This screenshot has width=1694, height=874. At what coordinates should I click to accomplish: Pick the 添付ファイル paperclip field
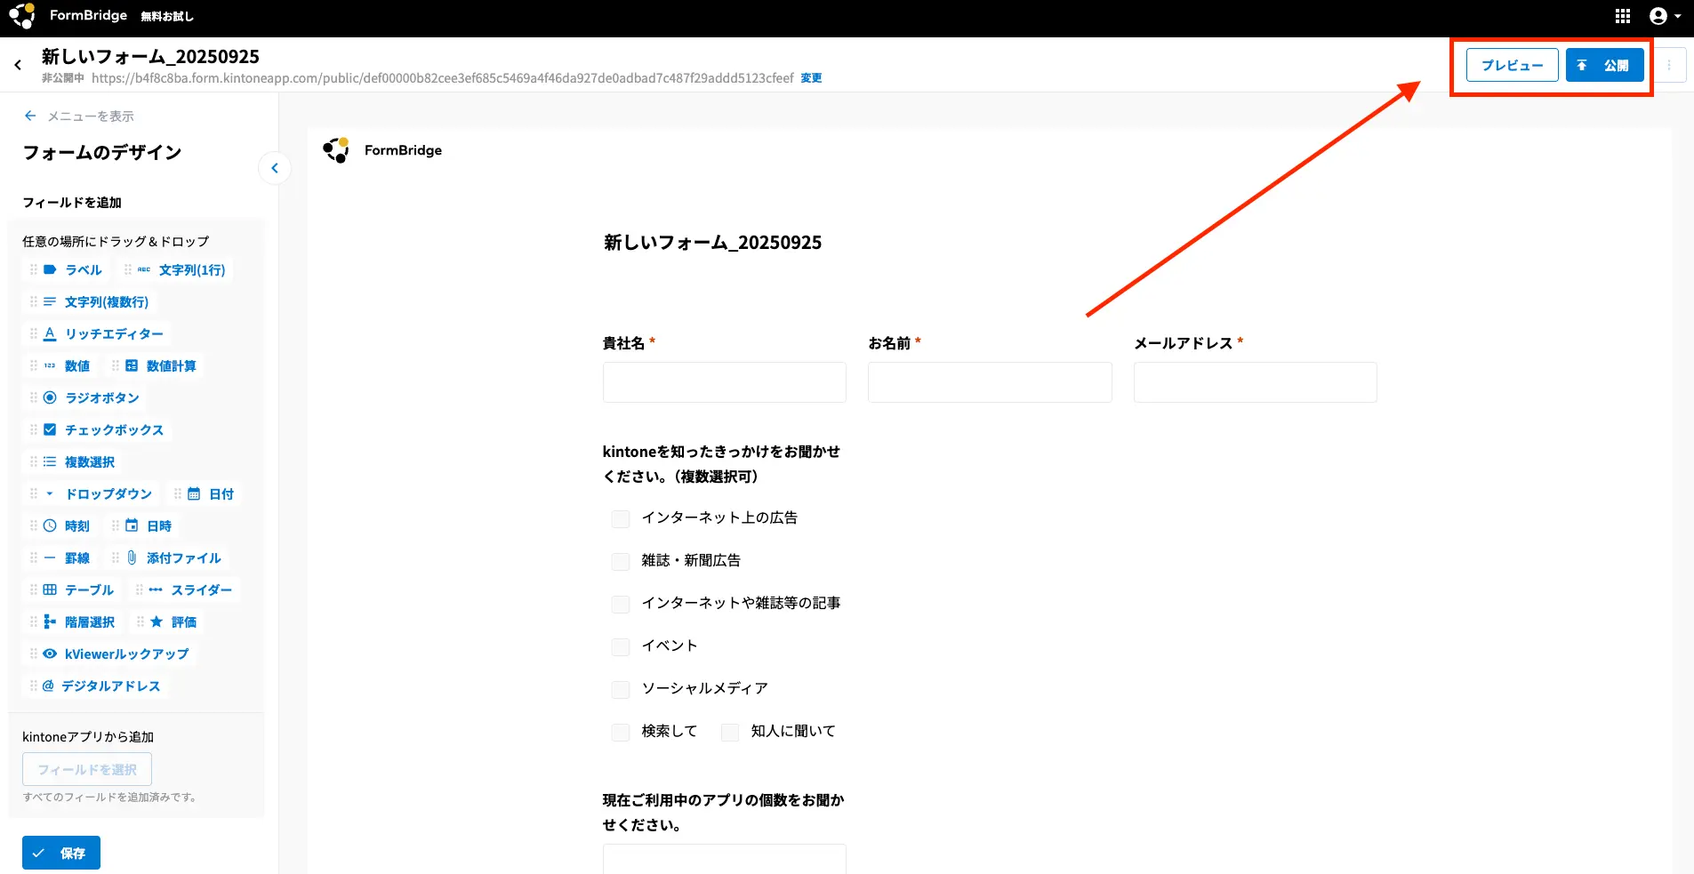[132, 557]
